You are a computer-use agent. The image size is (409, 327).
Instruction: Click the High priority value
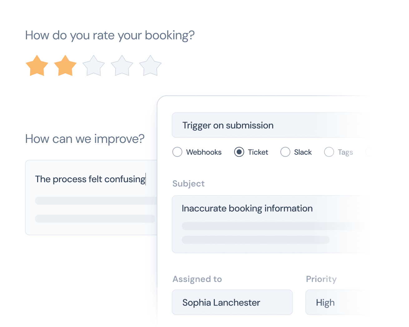click(x=325, y=302)
